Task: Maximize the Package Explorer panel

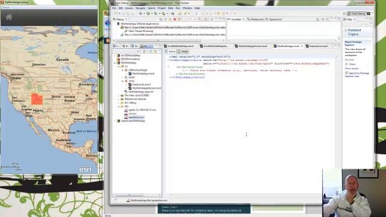Action: [x=160, y=46]
